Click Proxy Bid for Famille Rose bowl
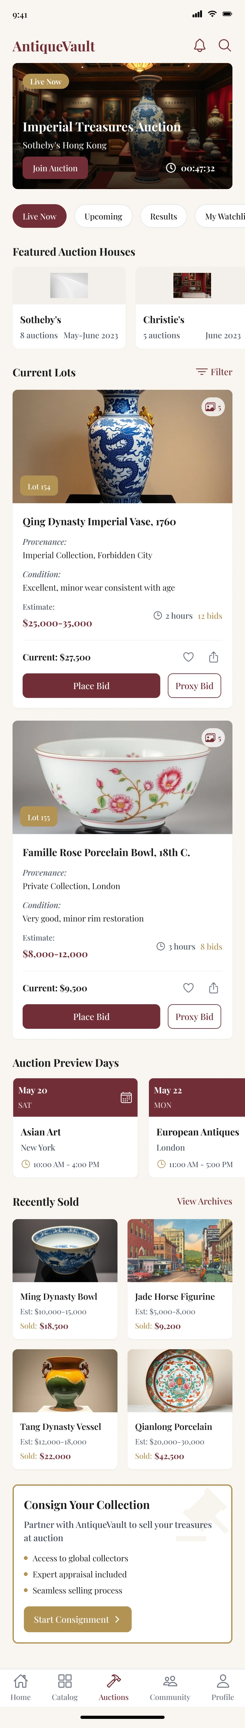 tap(194, 1016)
